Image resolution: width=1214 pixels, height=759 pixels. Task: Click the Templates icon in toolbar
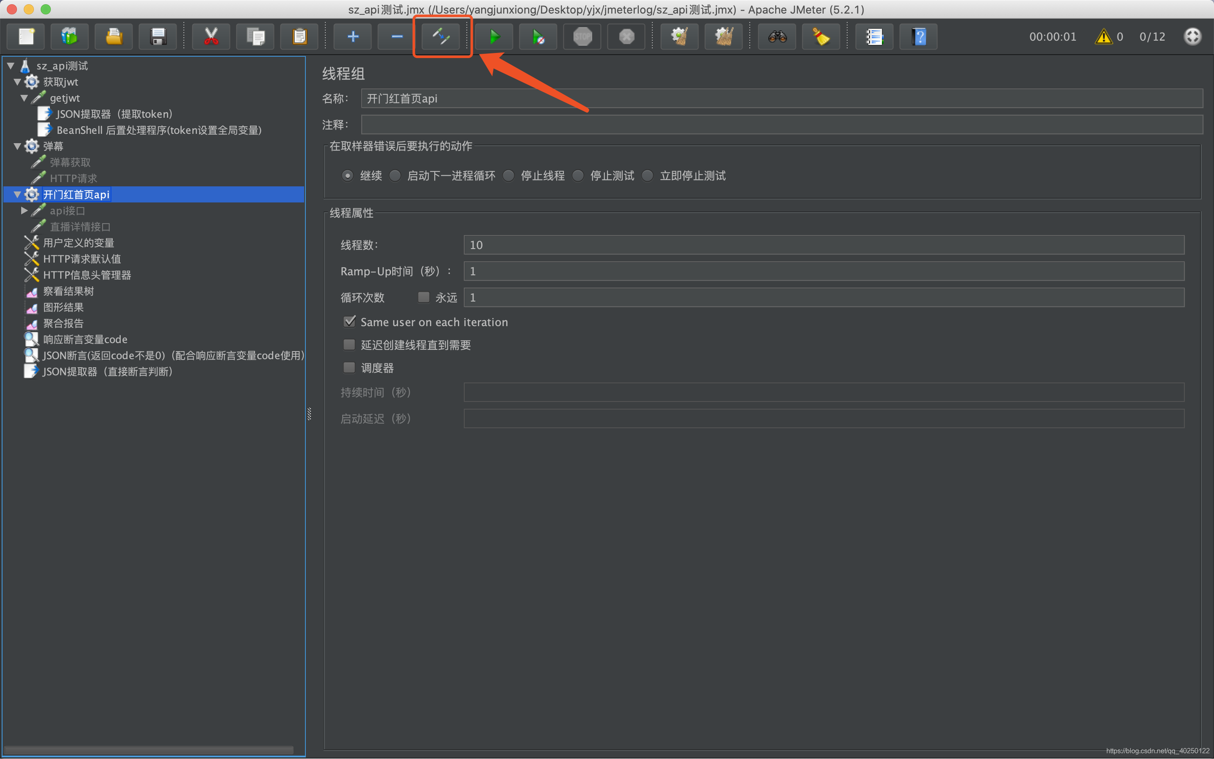pos(70,37)
